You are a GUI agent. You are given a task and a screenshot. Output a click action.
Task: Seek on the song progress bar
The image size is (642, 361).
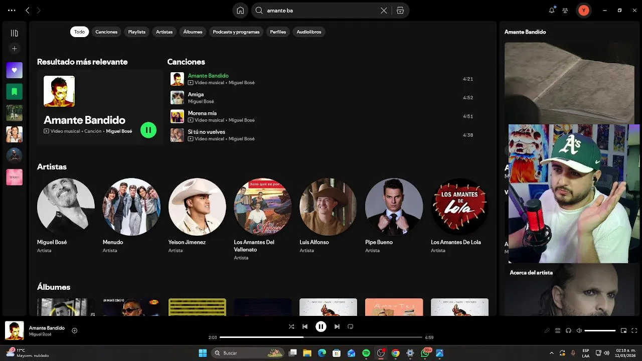321,337
